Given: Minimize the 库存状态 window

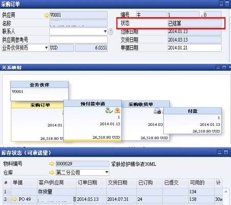Looking at the screenshot, I should tap(219, 152).
